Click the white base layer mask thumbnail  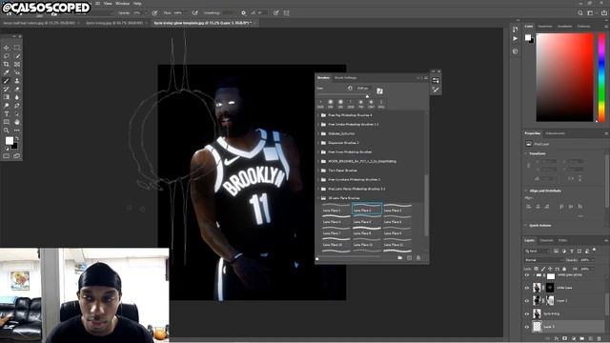pos(550,288)
